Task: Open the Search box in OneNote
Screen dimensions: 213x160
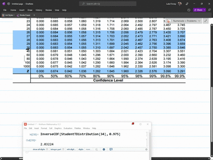Action: (107, 4)
